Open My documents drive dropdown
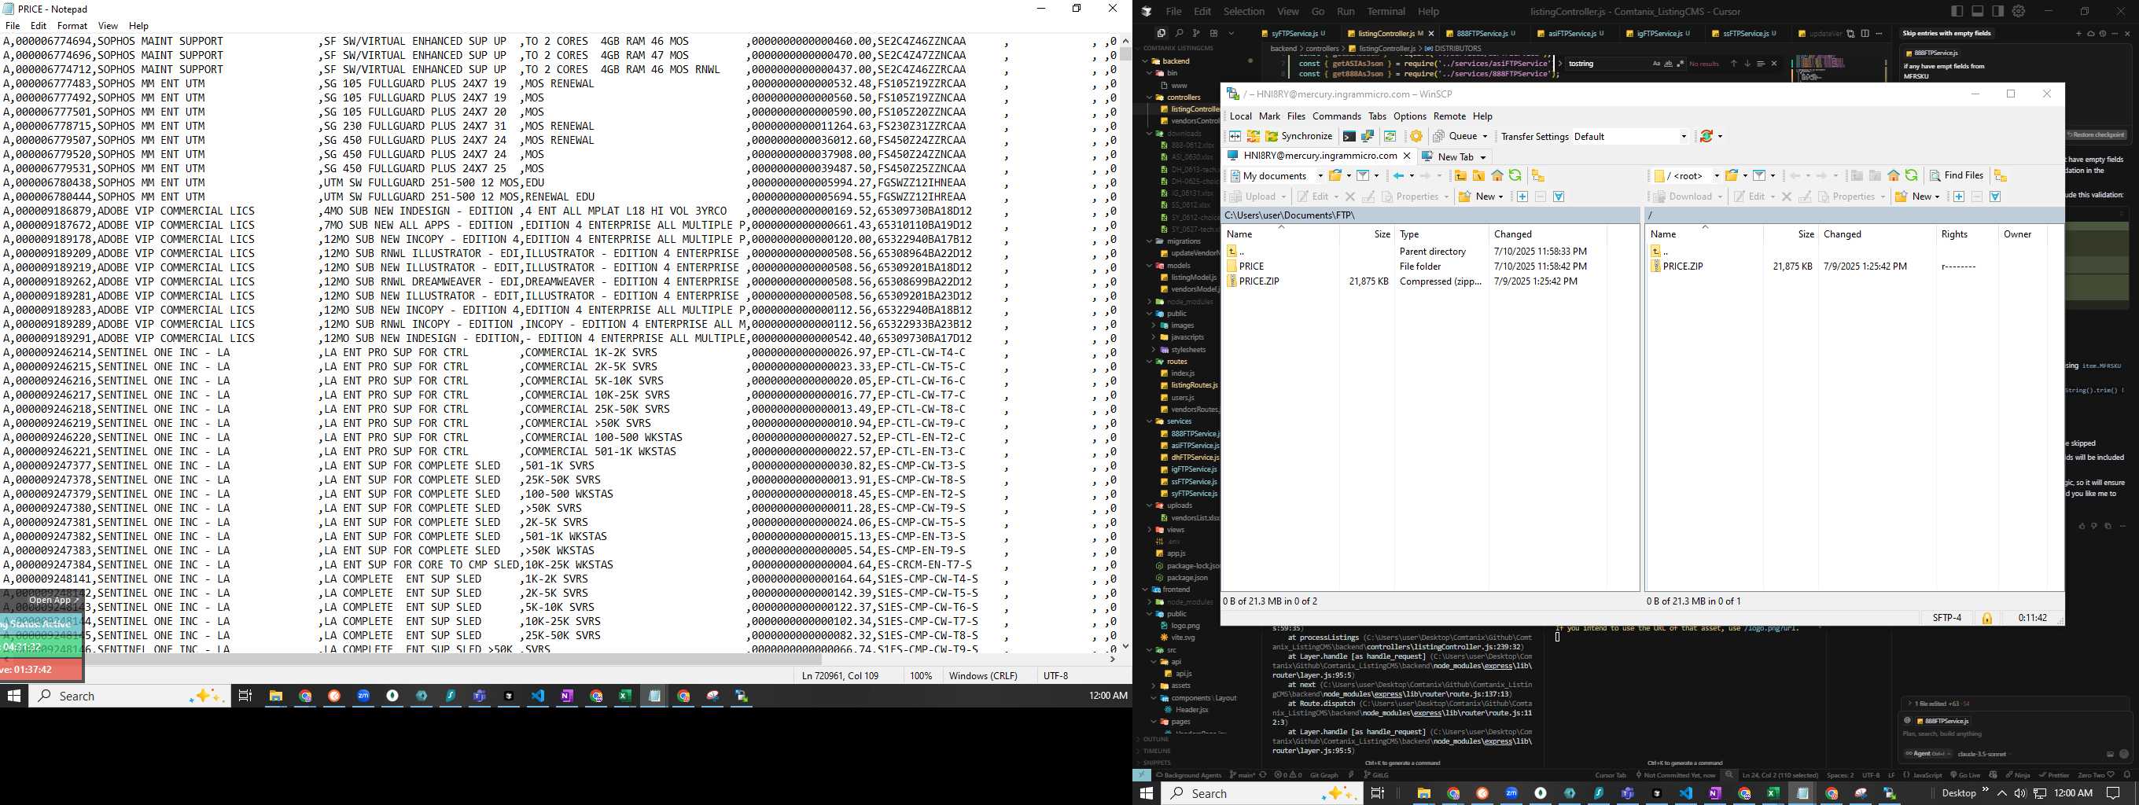The image size is (2139, 805). 1276,176
